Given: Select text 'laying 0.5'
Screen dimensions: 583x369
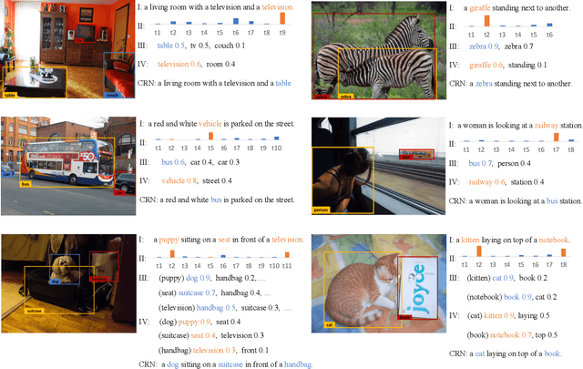Looking at the screenshot, I should [534, 315].
